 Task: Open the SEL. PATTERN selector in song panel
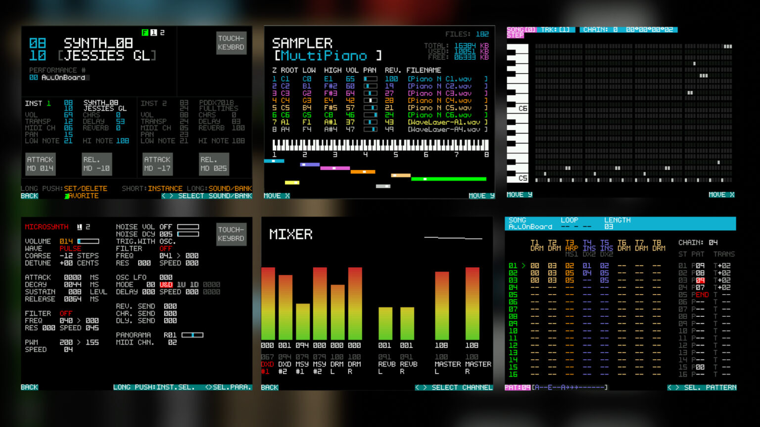[x=709, y=387]
